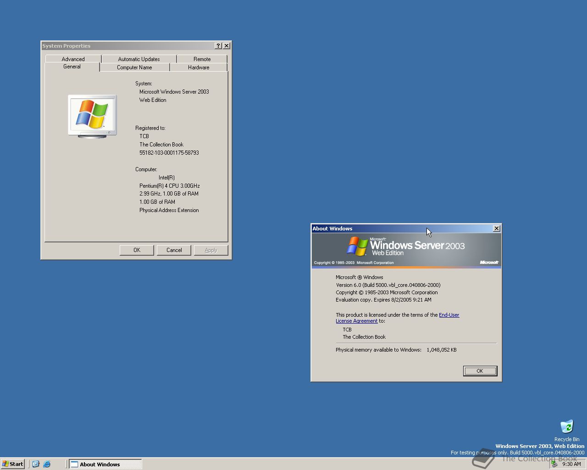Image resolution: width=587 pixels, height=470 pixels.
Task: Open the Hardware tab
Action: (x=199, y=67)
